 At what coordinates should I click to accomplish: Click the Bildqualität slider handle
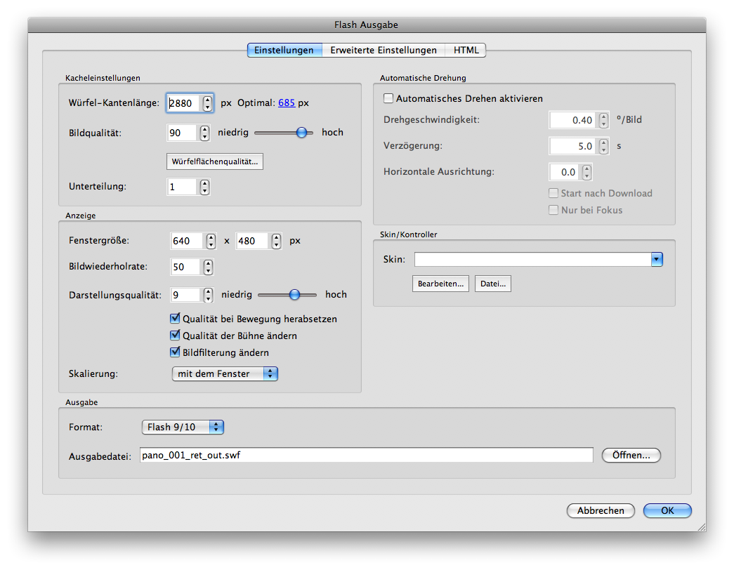(x=302, y=133)
